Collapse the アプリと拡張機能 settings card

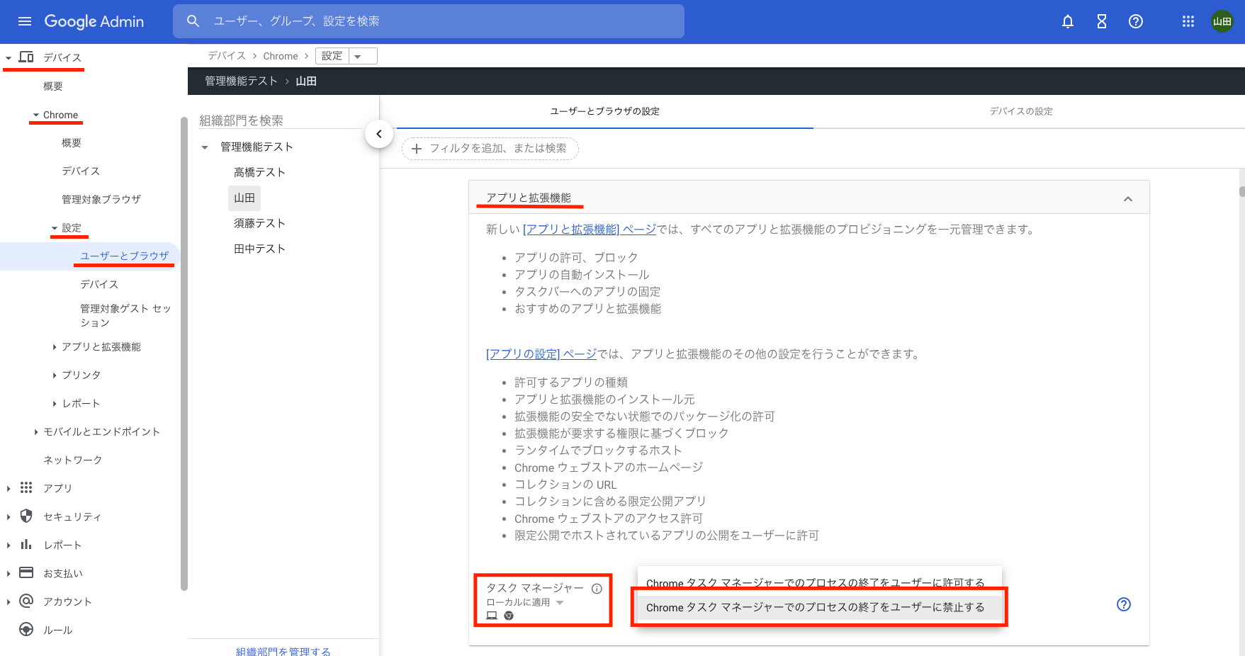(1128, 199)
